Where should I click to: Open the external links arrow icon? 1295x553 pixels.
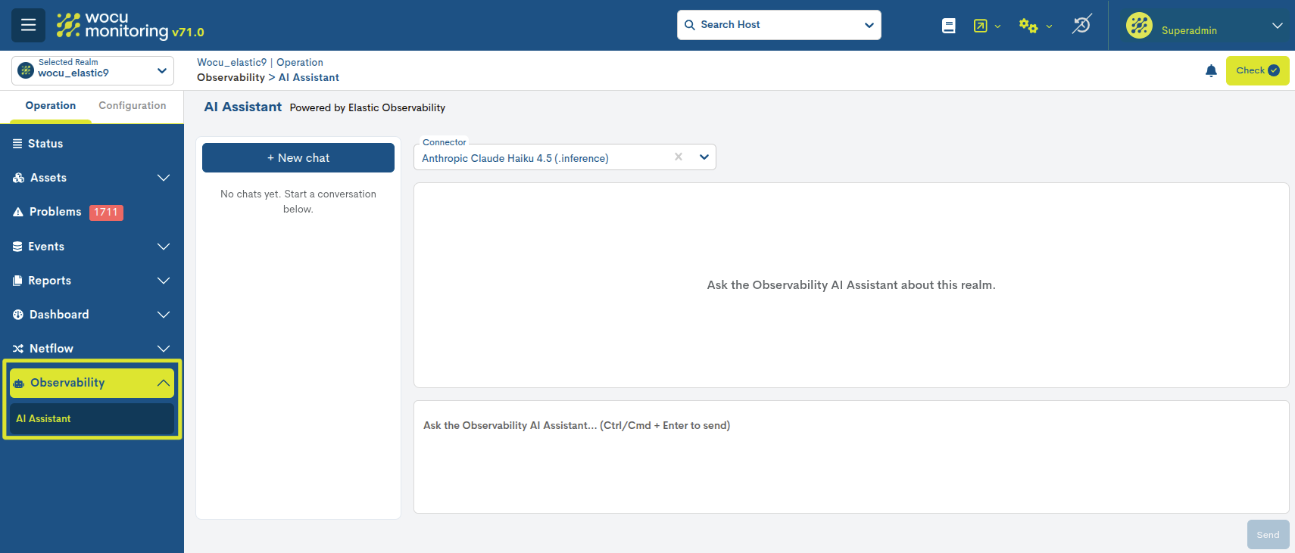(981, 26)
